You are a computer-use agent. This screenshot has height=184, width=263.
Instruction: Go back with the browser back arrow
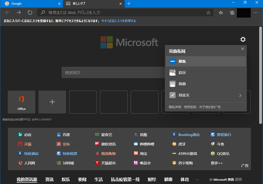[x=8, y=12]
